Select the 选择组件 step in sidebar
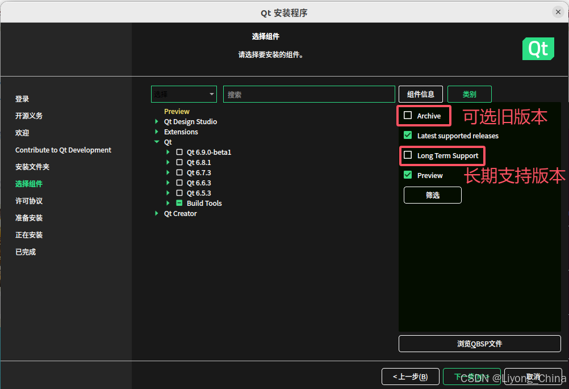The height and width of the screenshot is (389, 569). point(29,184)
